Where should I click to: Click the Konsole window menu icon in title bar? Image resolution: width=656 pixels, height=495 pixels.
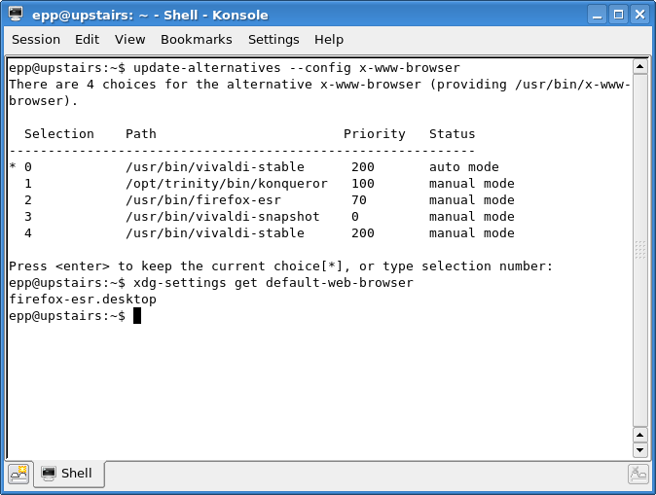16,15
